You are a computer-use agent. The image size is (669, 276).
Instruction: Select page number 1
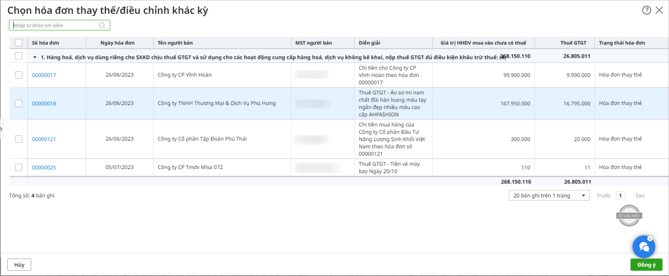coord(620,195)
